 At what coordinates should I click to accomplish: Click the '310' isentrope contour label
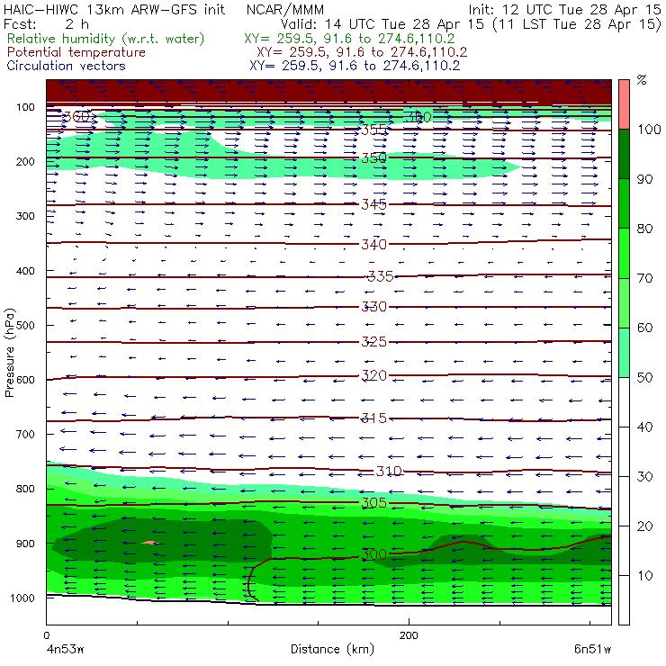(389, 471)
